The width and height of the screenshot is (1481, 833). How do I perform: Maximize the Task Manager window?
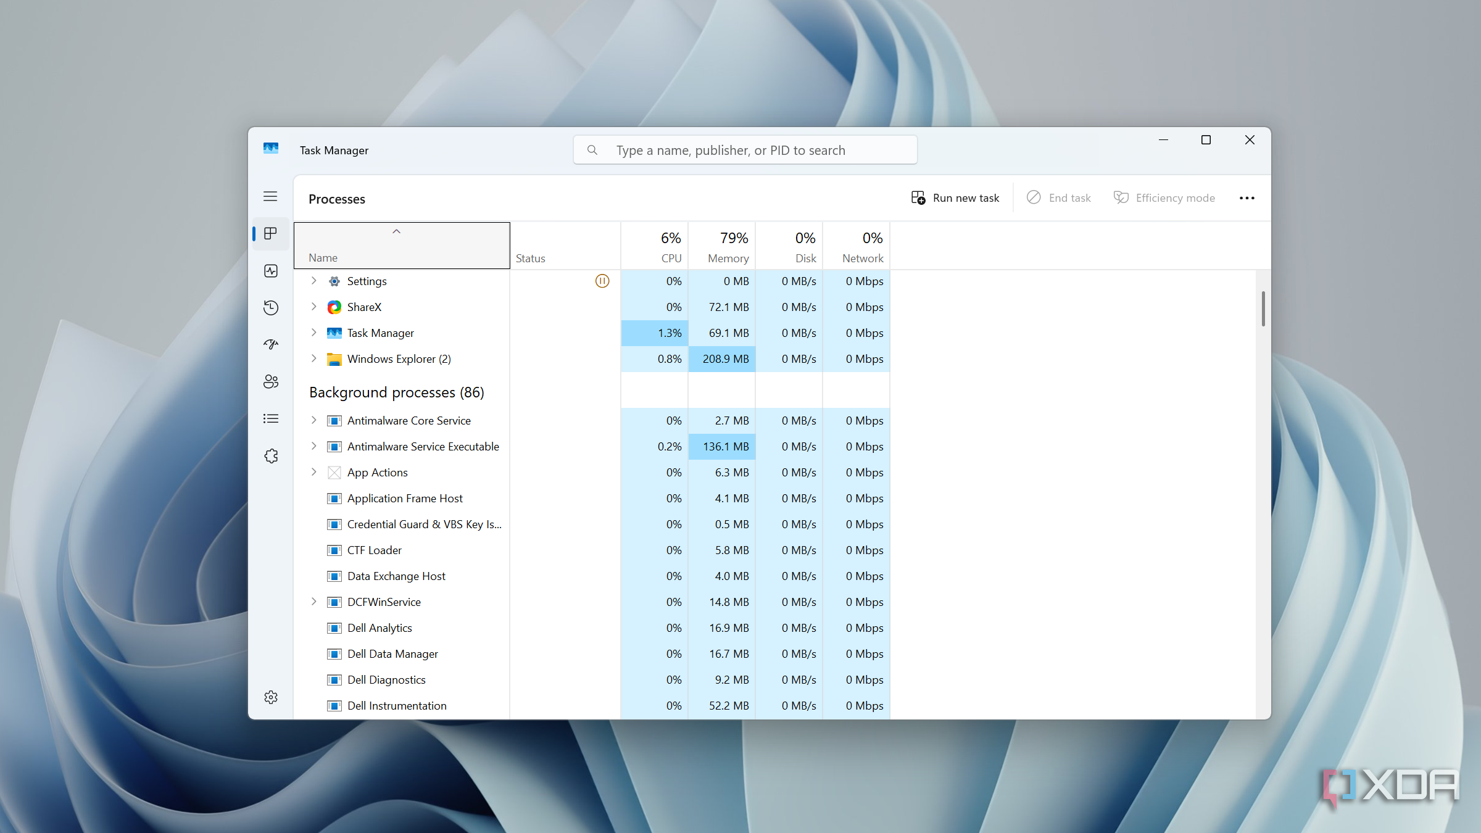(1206, 140)
